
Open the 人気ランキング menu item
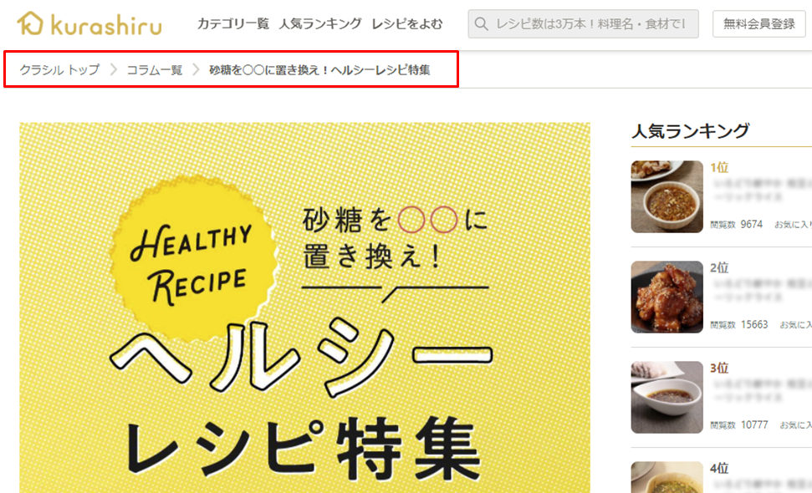coord(320,23)
